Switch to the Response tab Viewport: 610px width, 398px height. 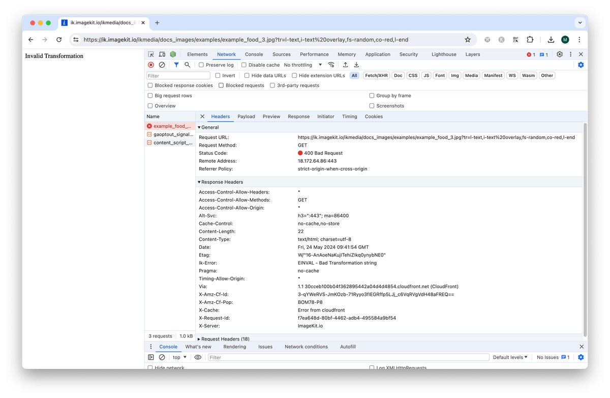(299, 117)
